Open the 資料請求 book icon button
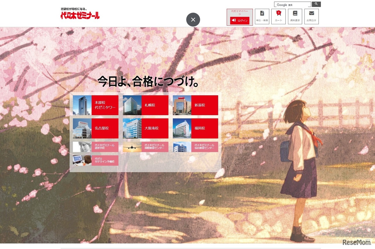 (x=295, y=16)
